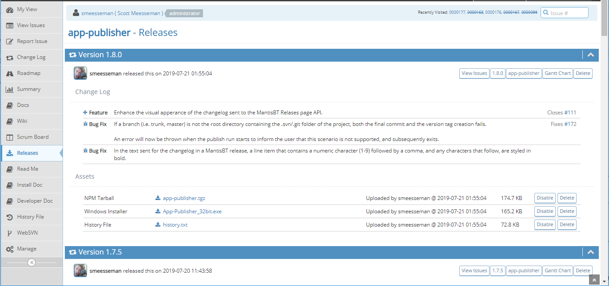Click the scroll-to-top double arrow button
The image size is (609, 286).
pos(594,280)
